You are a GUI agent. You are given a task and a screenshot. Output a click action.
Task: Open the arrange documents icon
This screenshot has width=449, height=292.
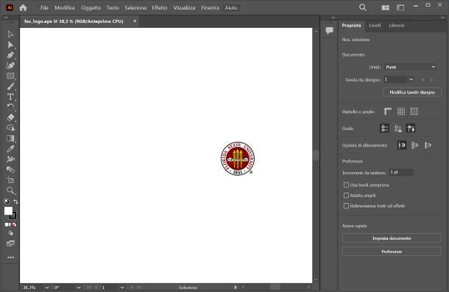[x=386, y=8]
